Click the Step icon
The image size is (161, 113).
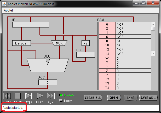(x=29, y=96)
